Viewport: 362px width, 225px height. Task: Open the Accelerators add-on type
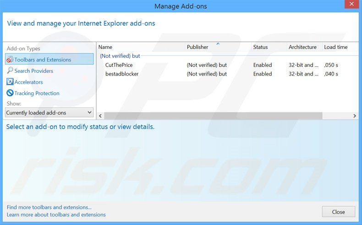(28, 82)
